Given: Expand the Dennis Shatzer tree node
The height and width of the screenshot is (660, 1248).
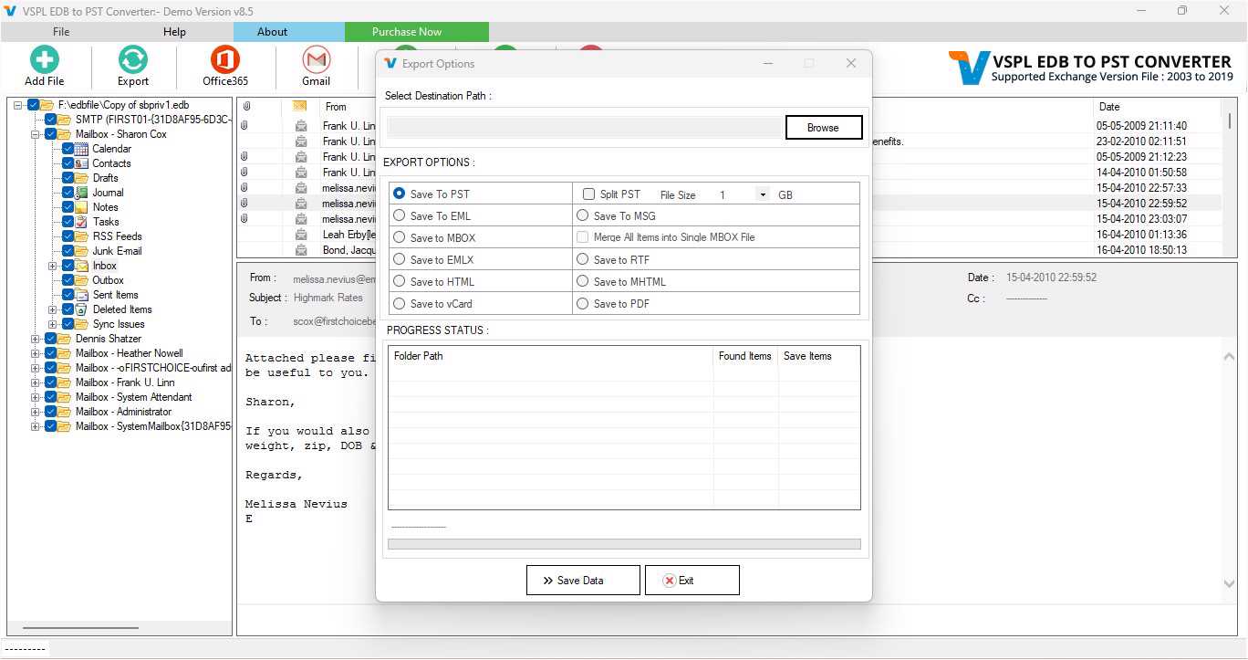Looking at the screenshot, I should (36, 339).
